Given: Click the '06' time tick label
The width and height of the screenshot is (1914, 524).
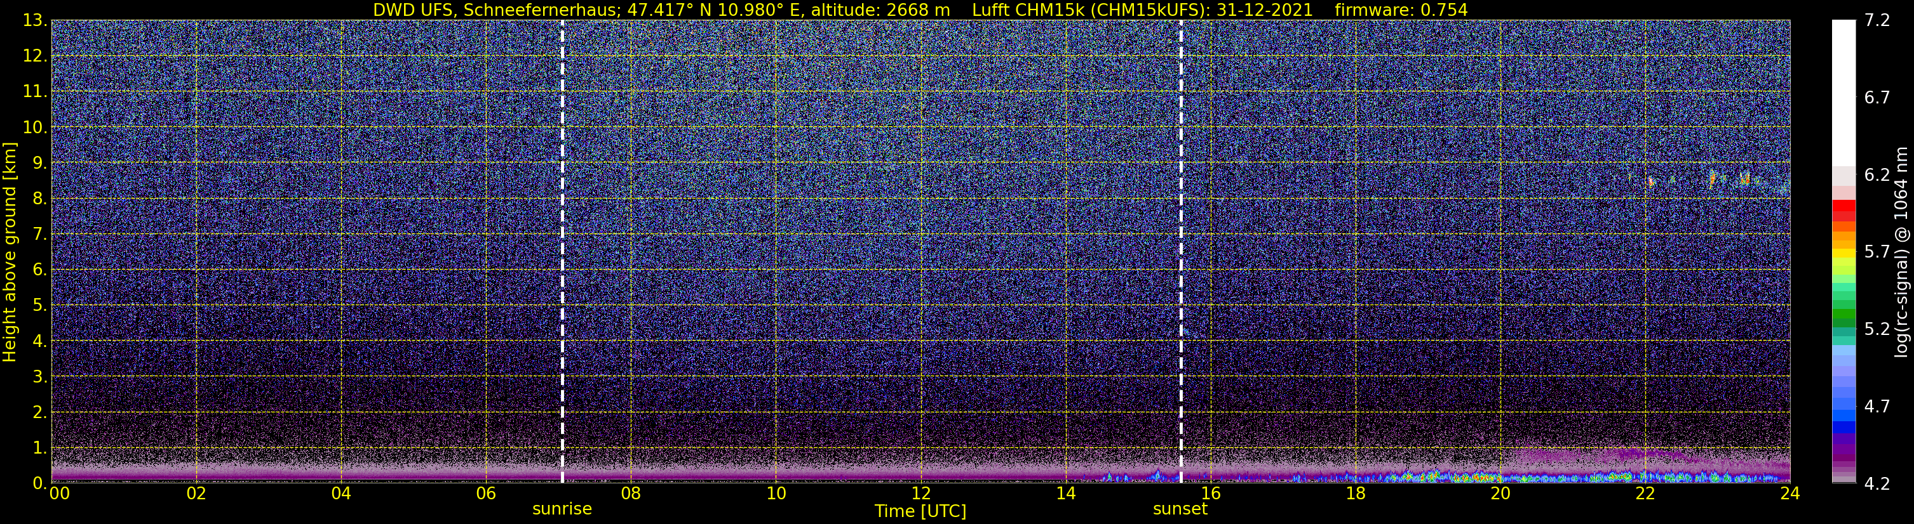Looking at the screenshot, I should point(486,494).
